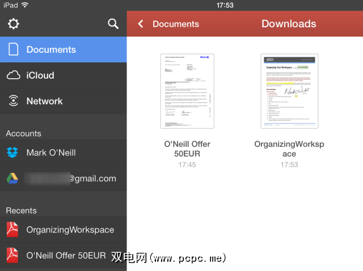The height and width of the screenshot is (271, 363).
Task: Tap the Downloads title in header
Action: [x=289, y=24]
